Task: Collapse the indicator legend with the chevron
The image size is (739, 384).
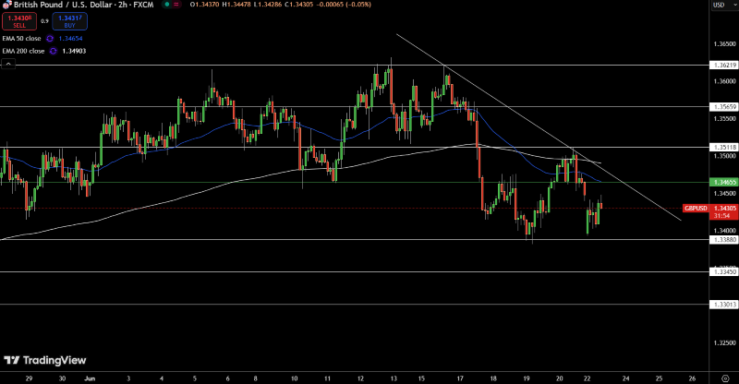Action: pos(8,64)
